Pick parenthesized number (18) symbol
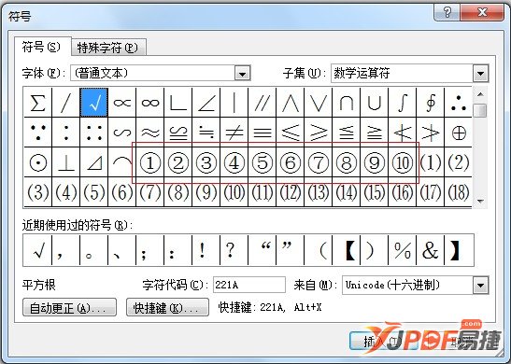 [x=458, y=192]
